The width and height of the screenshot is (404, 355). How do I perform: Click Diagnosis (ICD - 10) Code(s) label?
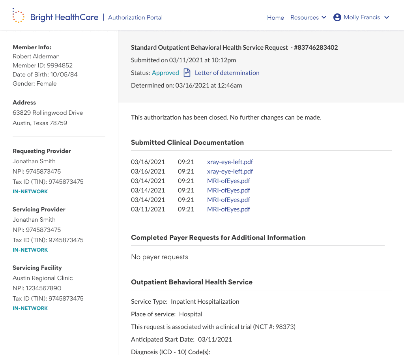(170, 352)
